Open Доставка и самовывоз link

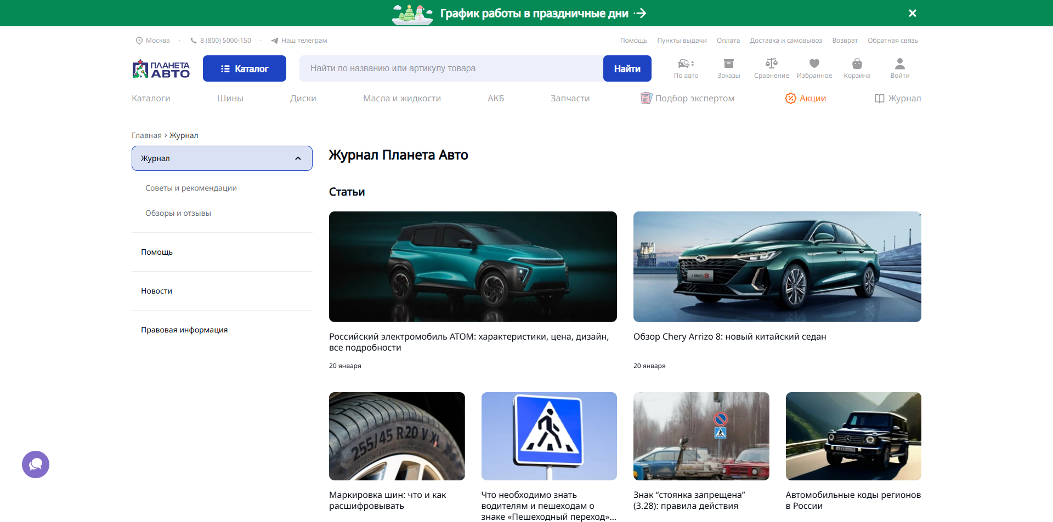point(785,40)
